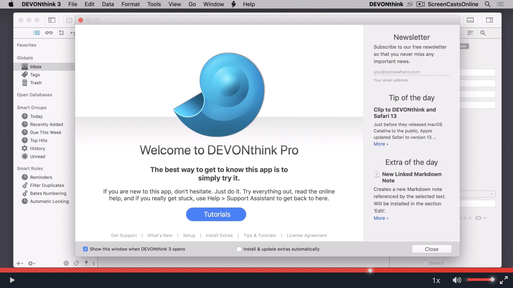
Task: Click the script menu icon in menu bar
Action: [233, 4]
